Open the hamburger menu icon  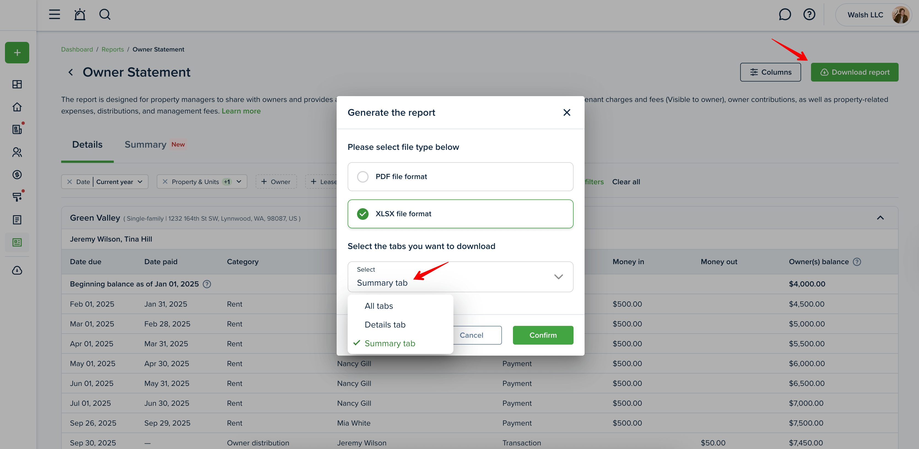pyautogui.click(x=54, y=15)
